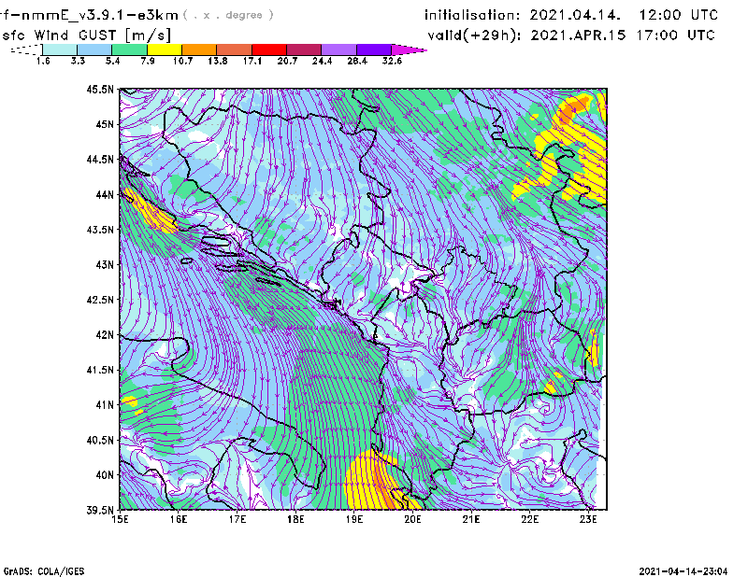748x577 pixels.
Task: Click the 16E longitude label
Action: 179,519
